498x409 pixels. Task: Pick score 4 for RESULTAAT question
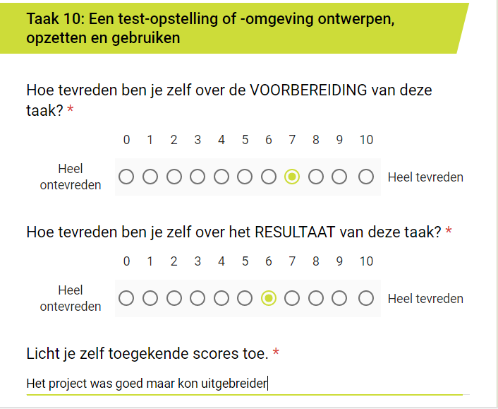click(221, 298)
